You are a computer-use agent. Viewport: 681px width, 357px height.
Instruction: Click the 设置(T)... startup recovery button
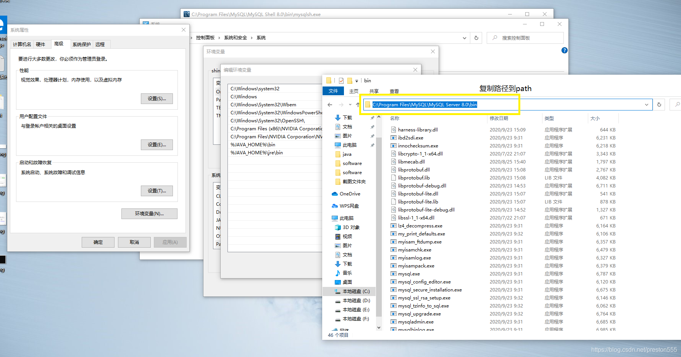click(x=157, y=191)
